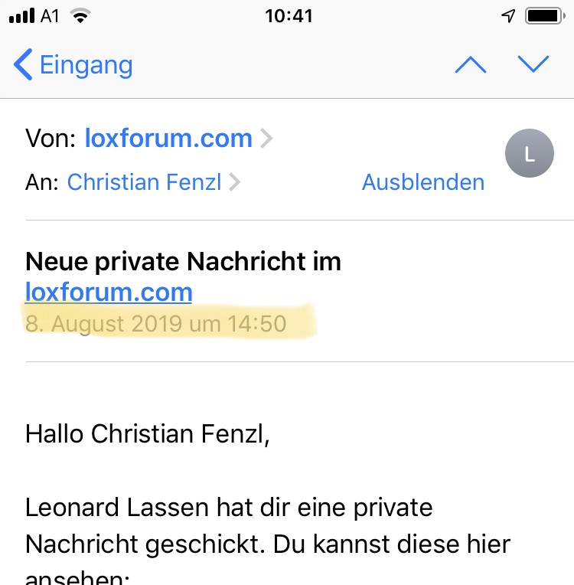
Task: Go back to Eingang with the back chevron
Action: click(x=23, y=65)
